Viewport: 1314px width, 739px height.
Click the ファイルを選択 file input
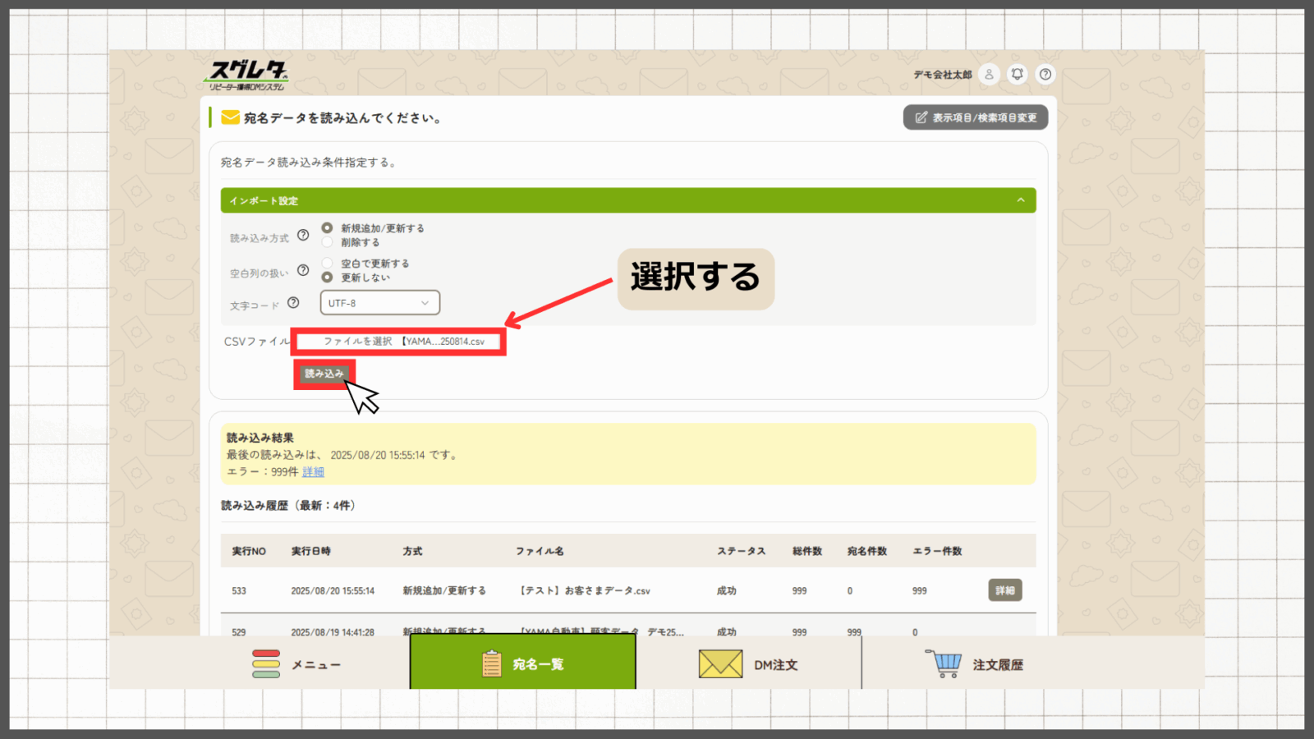point(358,342)
